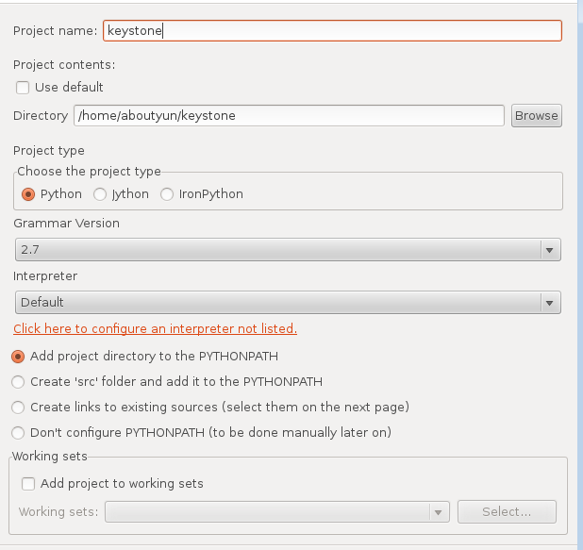
Task: Enable the Use default checkbox
Action: click(x=23, y=88)
